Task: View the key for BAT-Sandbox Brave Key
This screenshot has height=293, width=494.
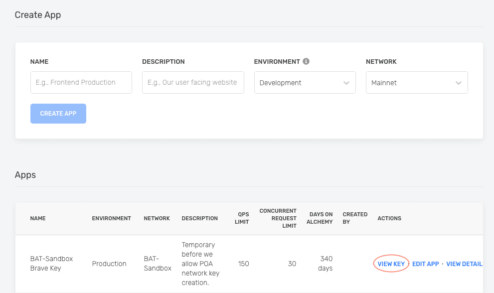Action: (391, 264)
